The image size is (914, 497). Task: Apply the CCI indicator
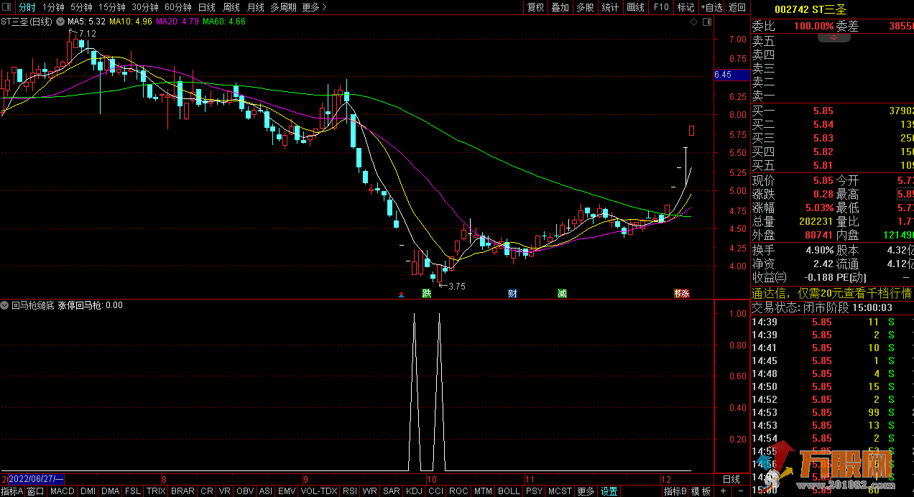tap(435, 491)
